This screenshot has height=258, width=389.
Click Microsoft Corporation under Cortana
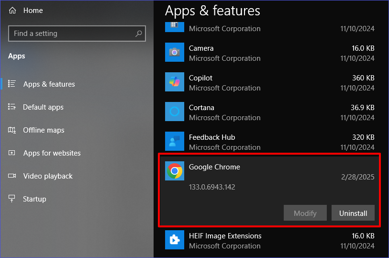tap(225, 118)
